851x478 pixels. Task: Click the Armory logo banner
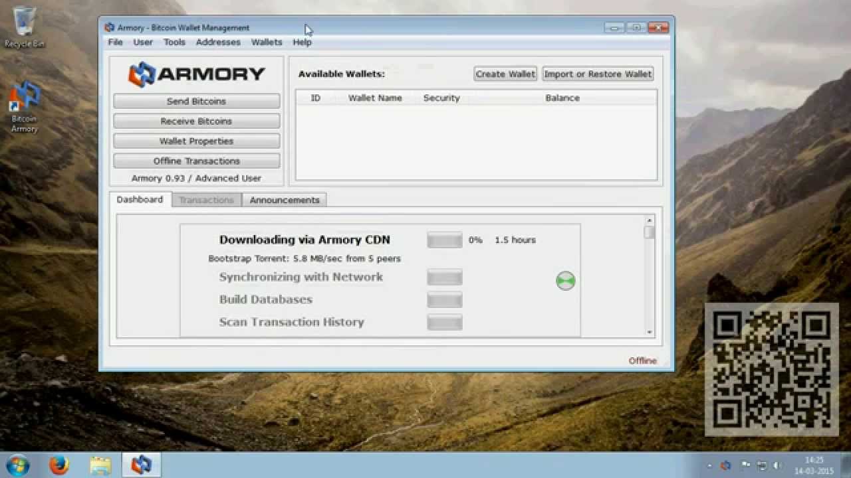pos(196,74)
